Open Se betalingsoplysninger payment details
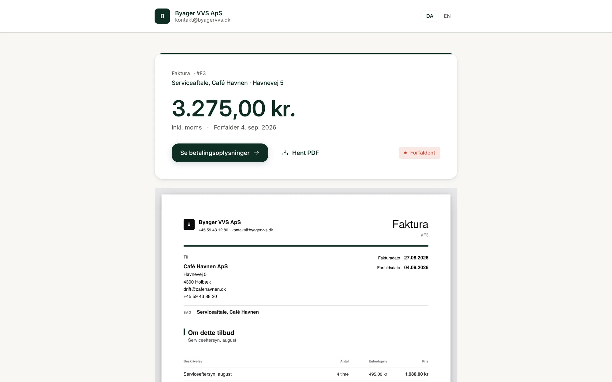The height and width of the screenshot is (382, 612). [x=220, y=153]
